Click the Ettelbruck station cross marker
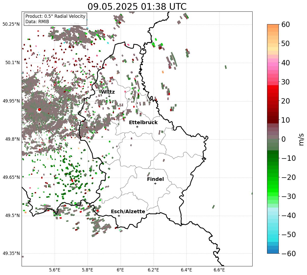The image size is (307, 275). 137,127
